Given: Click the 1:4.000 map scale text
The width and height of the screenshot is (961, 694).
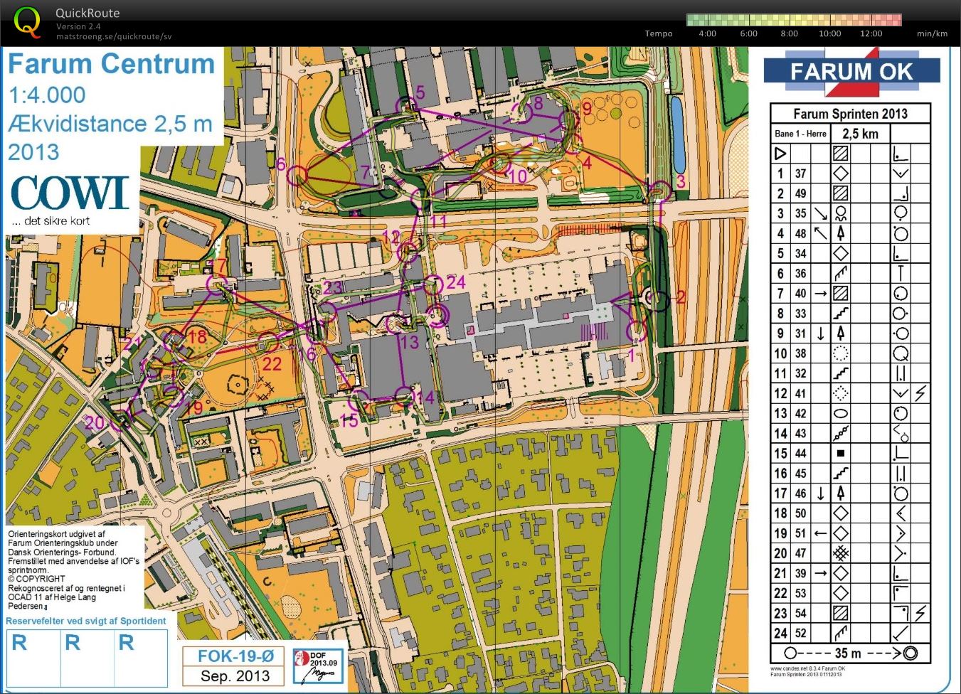Looking at the screenshot, I should tap(47, 95).
